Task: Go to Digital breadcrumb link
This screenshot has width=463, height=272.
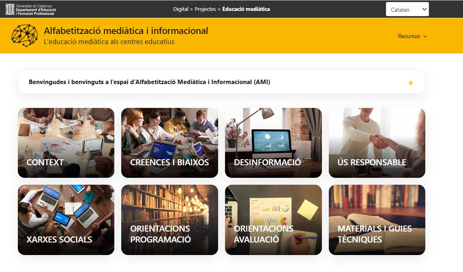Action: (x=181, y=9)
